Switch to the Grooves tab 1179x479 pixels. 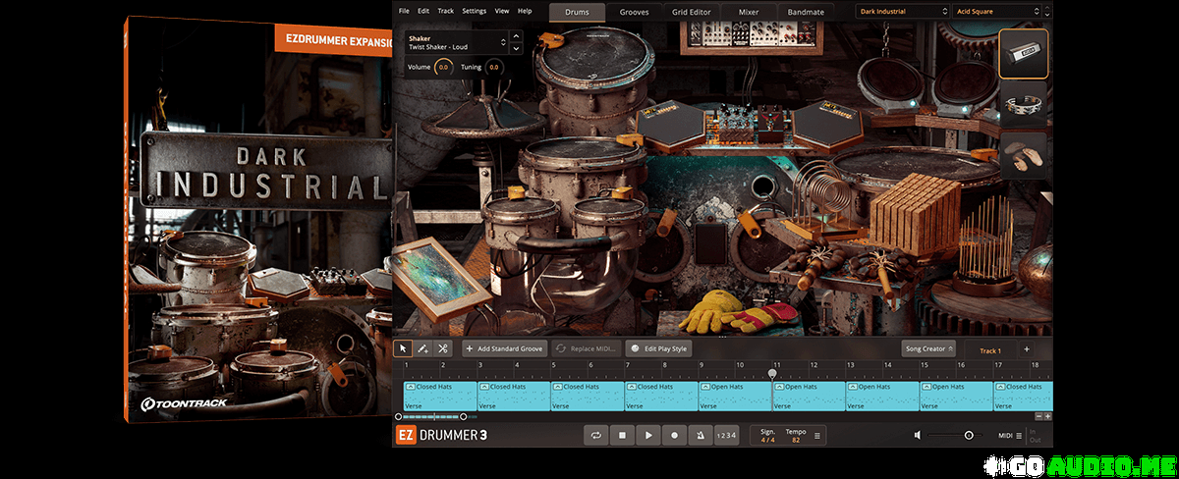coord(634,13)
